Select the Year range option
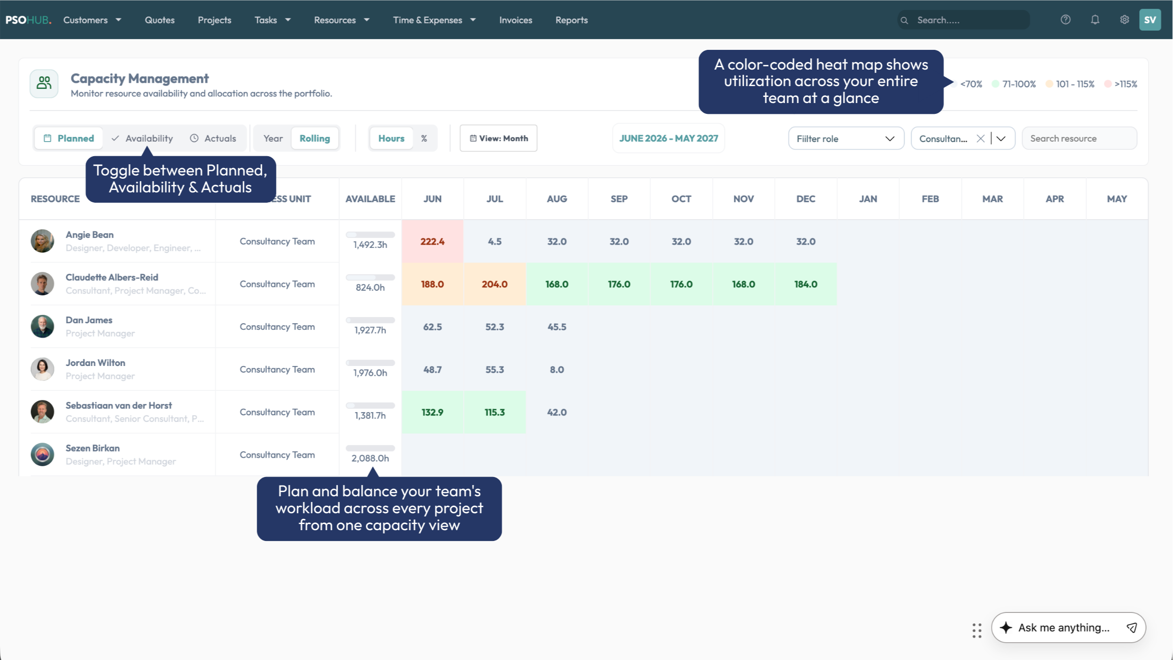 pos(273,138)
